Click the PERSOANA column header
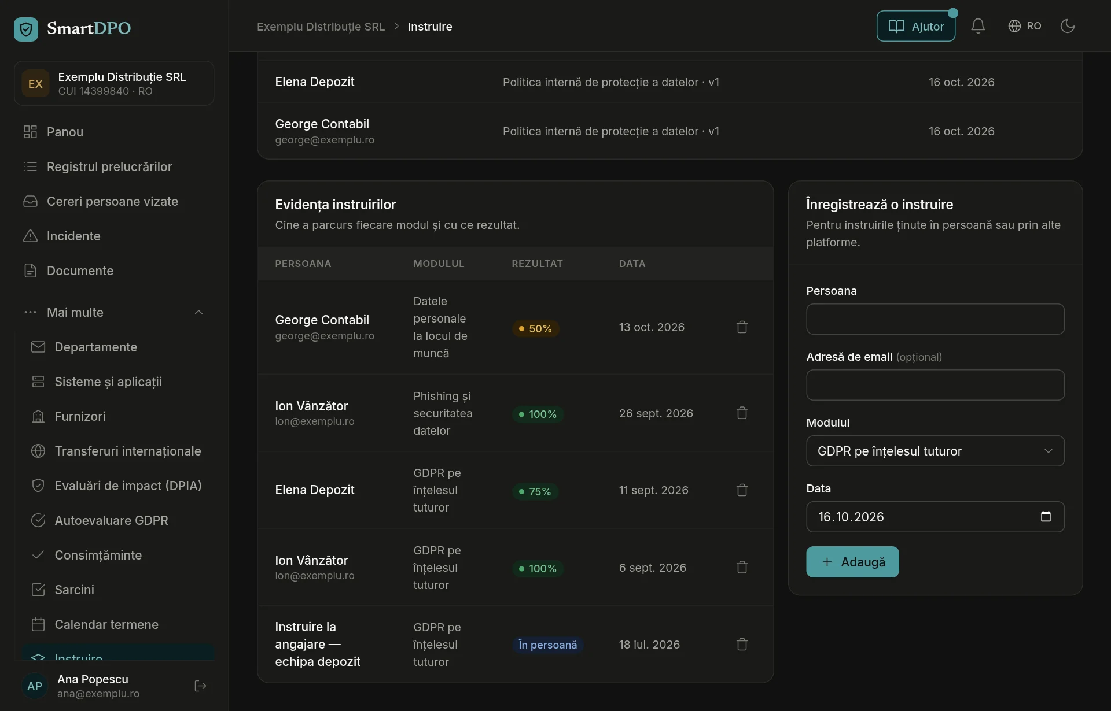1111x711 pixels. point(303,264)
